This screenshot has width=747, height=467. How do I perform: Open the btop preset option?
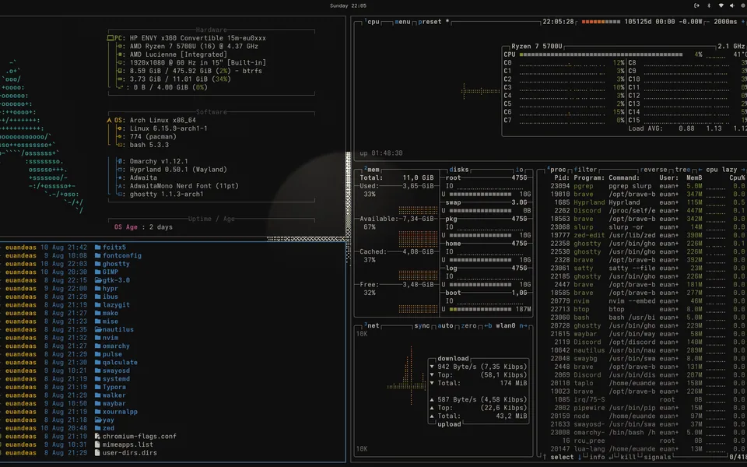(x=430, y=22)
